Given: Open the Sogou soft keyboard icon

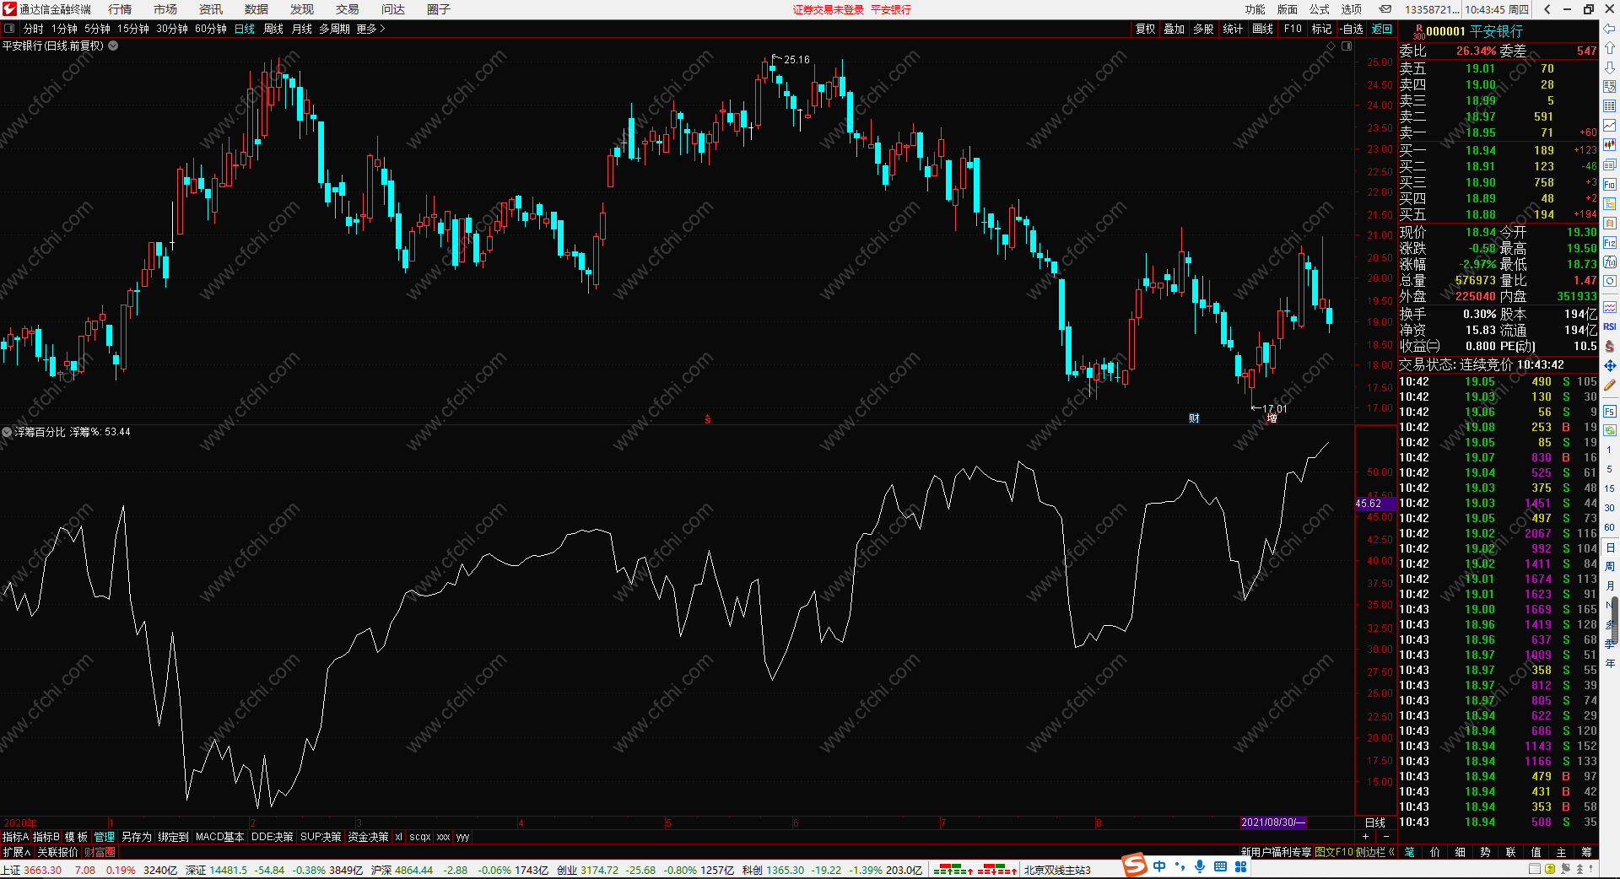Looking at the screenshot, I should (1220, 866).
